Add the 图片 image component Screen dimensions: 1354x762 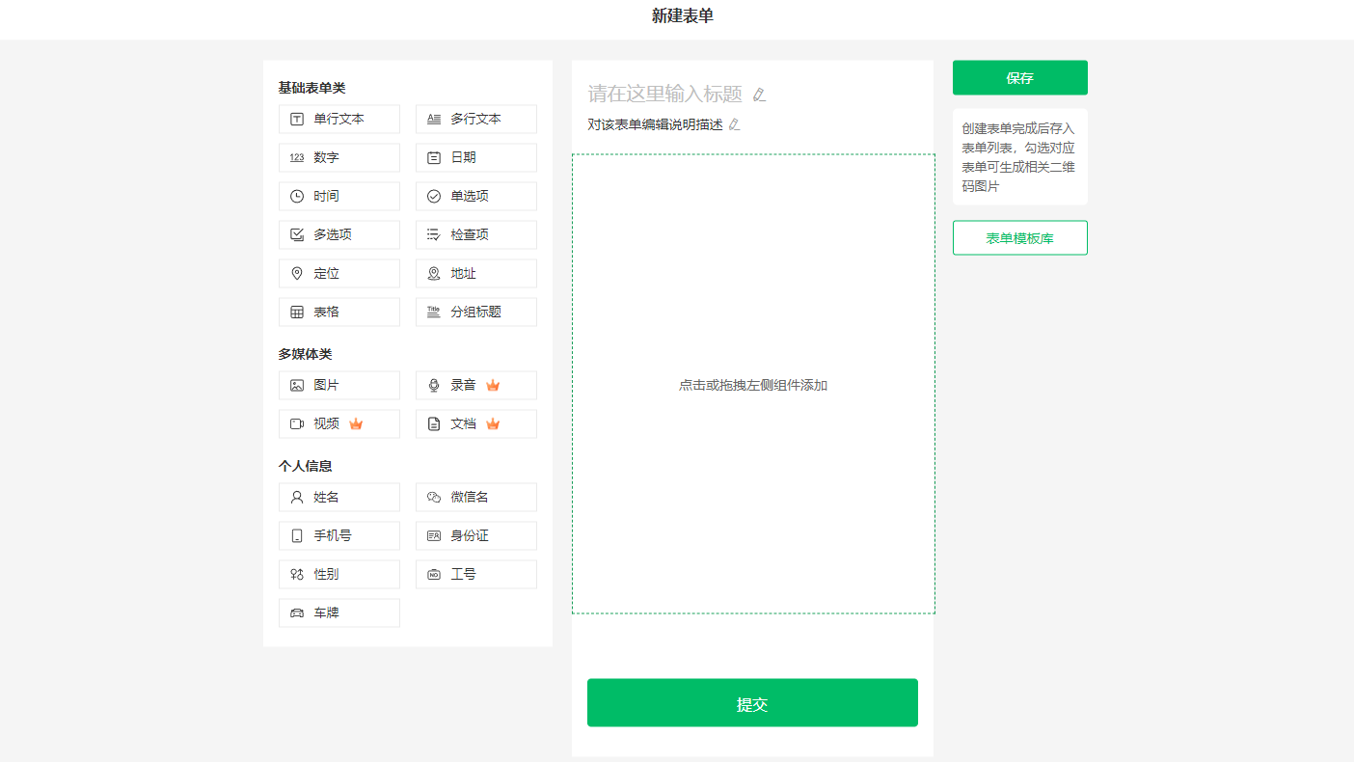[x=338, y=385]
